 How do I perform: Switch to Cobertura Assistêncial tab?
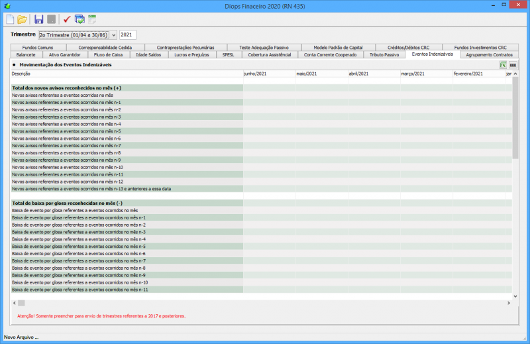coord(270,55)
